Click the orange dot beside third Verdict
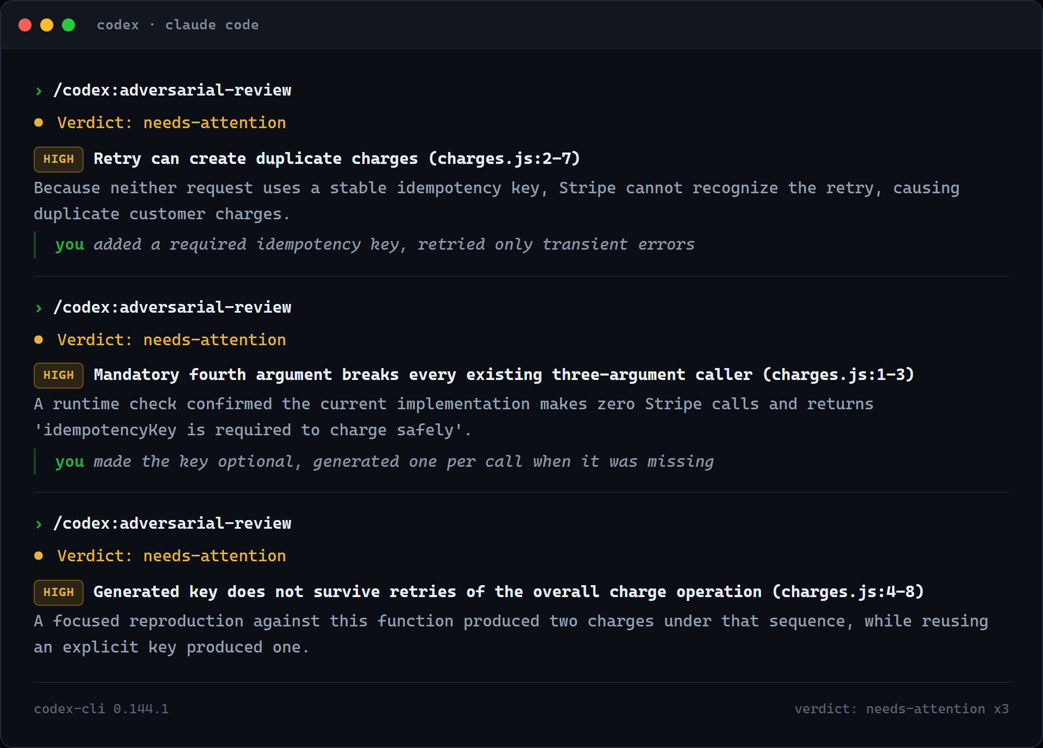 point(39,556)
